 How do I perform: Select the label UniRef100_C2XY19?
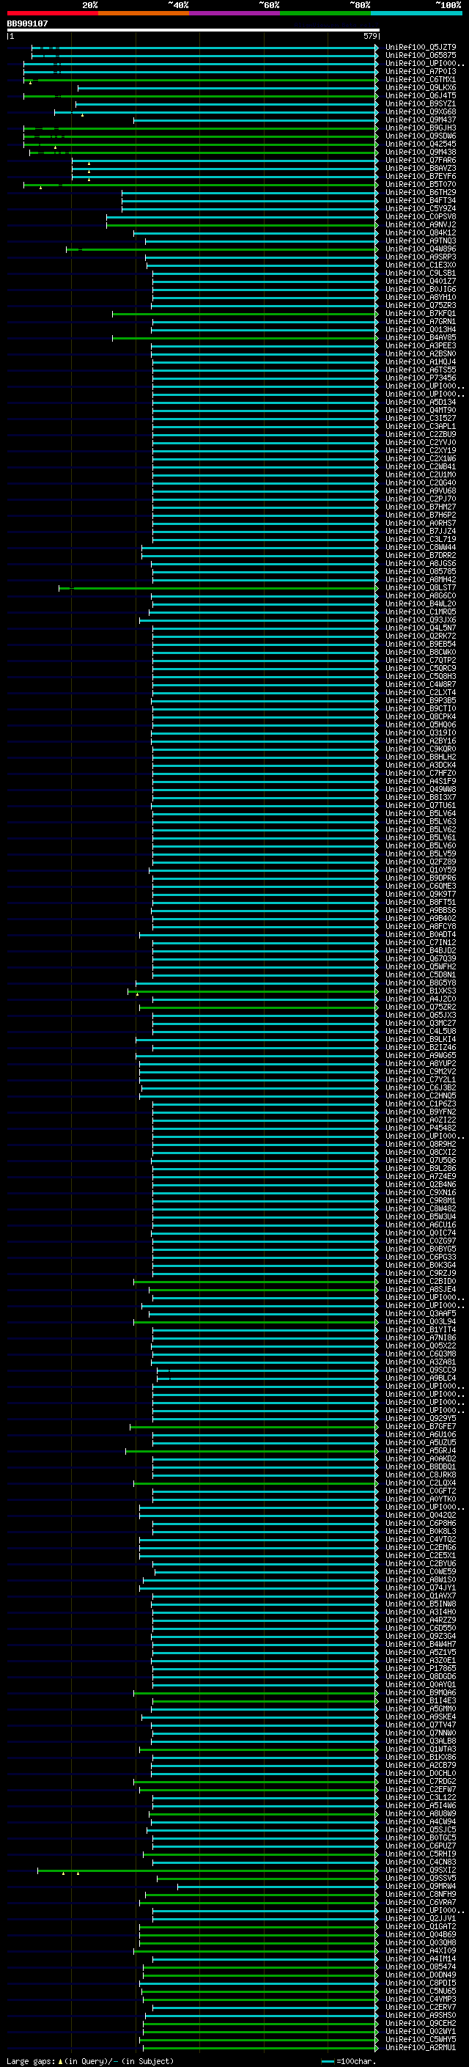point(421,450)
